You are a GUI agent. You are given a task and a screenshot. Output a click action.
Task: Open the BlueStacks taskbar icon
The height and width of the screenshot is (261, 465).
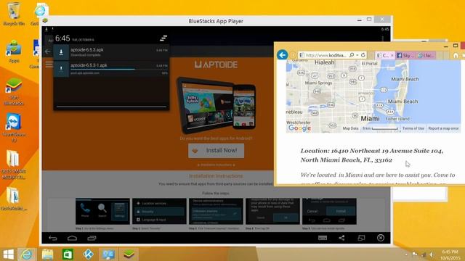click(x=129, y=254)
